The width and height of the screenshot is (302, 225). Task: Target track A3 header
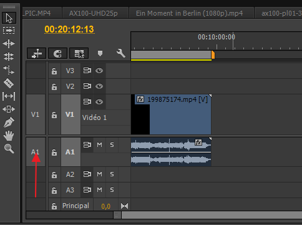click(x=70, y=190)
